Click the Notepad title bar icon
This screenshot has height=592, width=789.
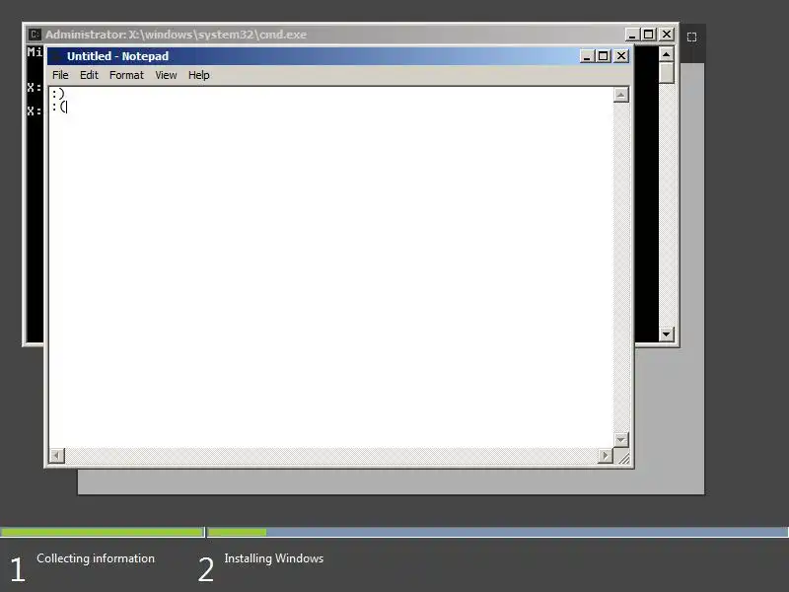[56, 56]
